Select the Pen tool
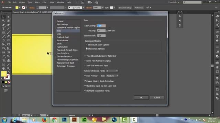This screenshot has height=123, width=220. coord(3,25)
